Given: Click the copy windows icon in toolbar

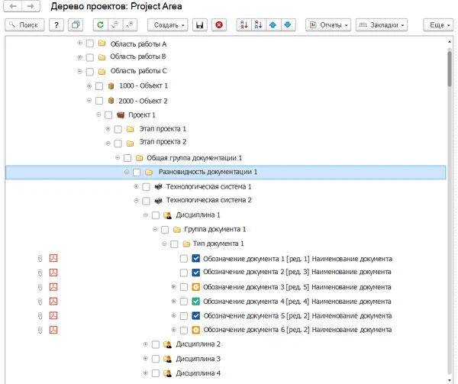Looking at the screenshot, I should [76, 25].
